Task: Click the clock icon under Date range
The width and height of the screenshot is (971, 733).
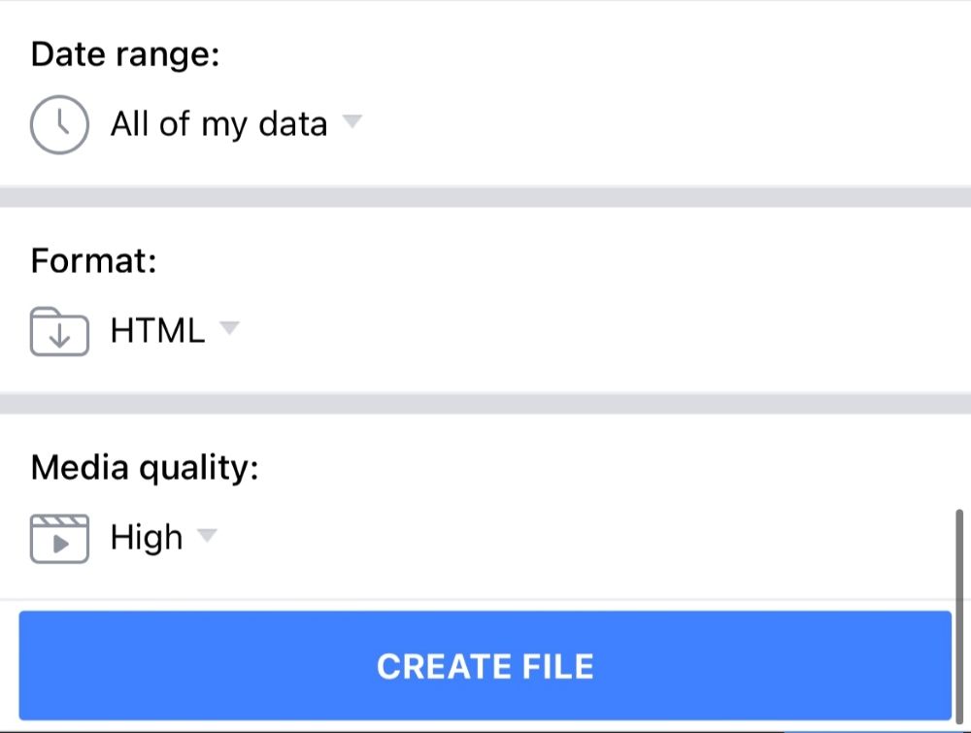Action: (59, 124)
